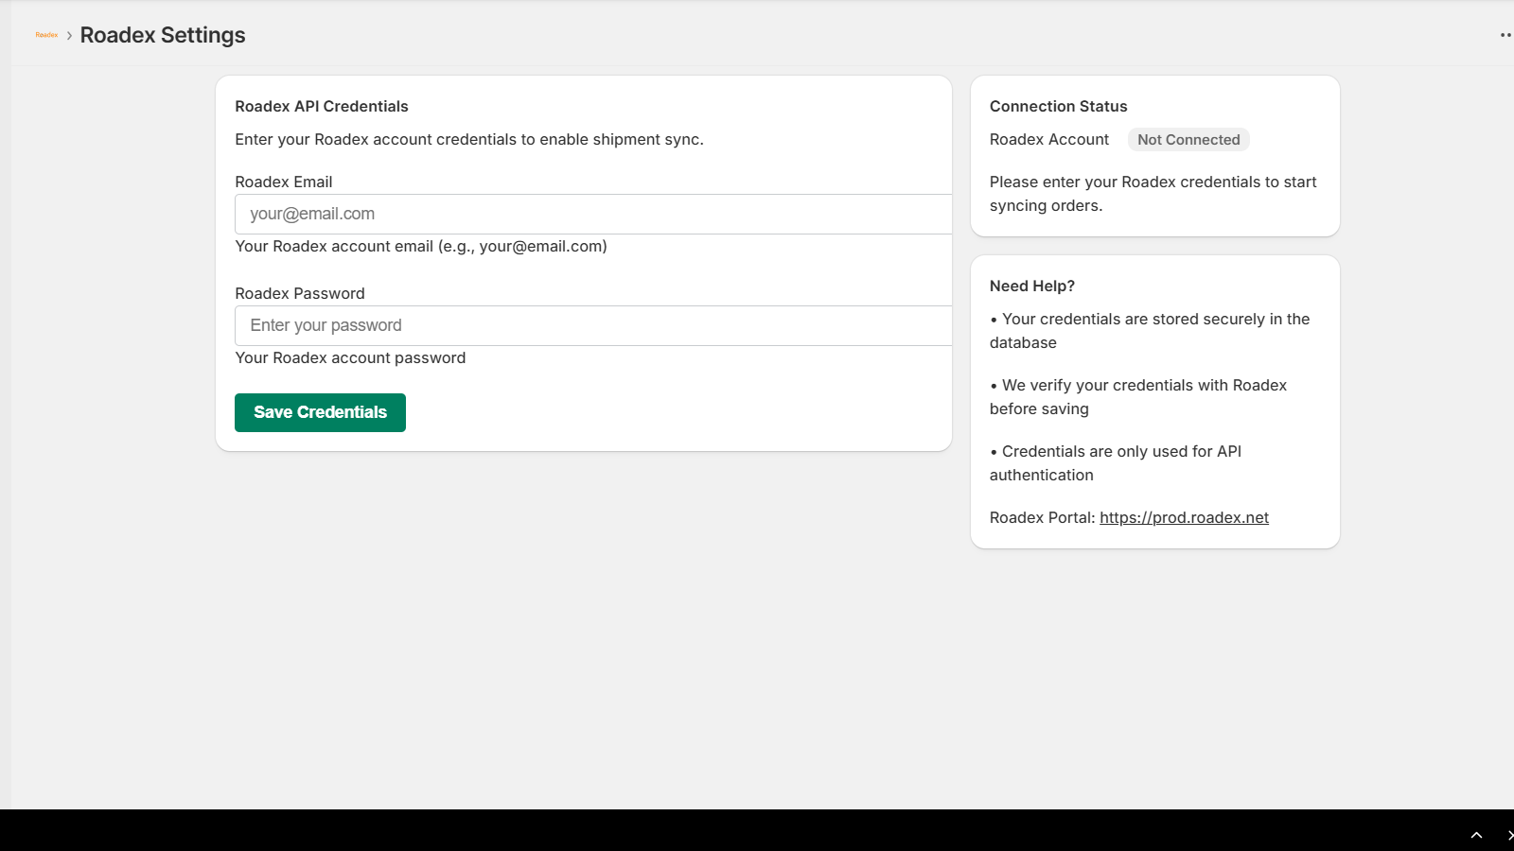Open the more actions ellipsis menu

(x=1505, y=35)
